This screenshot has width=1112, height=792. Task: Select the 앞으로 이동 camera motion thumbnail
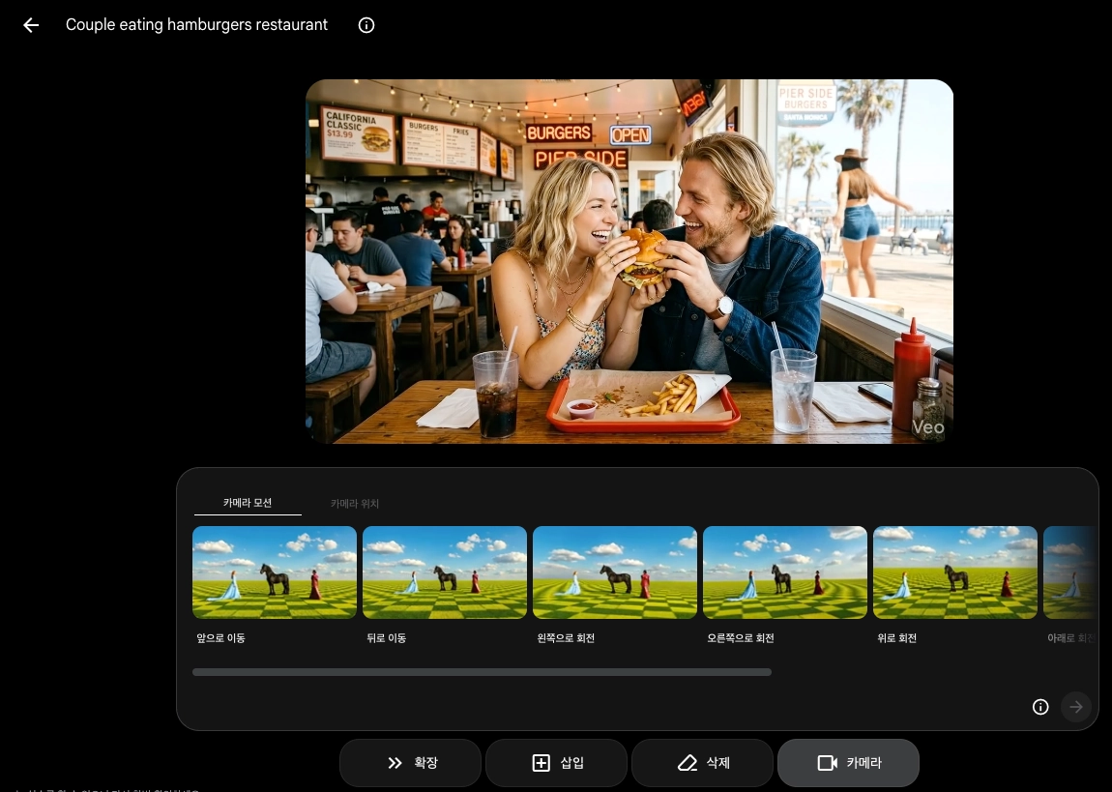(x=275, y=572)
